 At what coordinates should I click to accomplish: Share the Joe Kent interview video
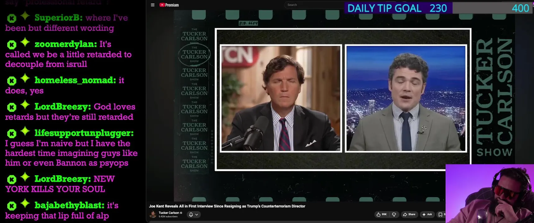(x=409, y=214)
